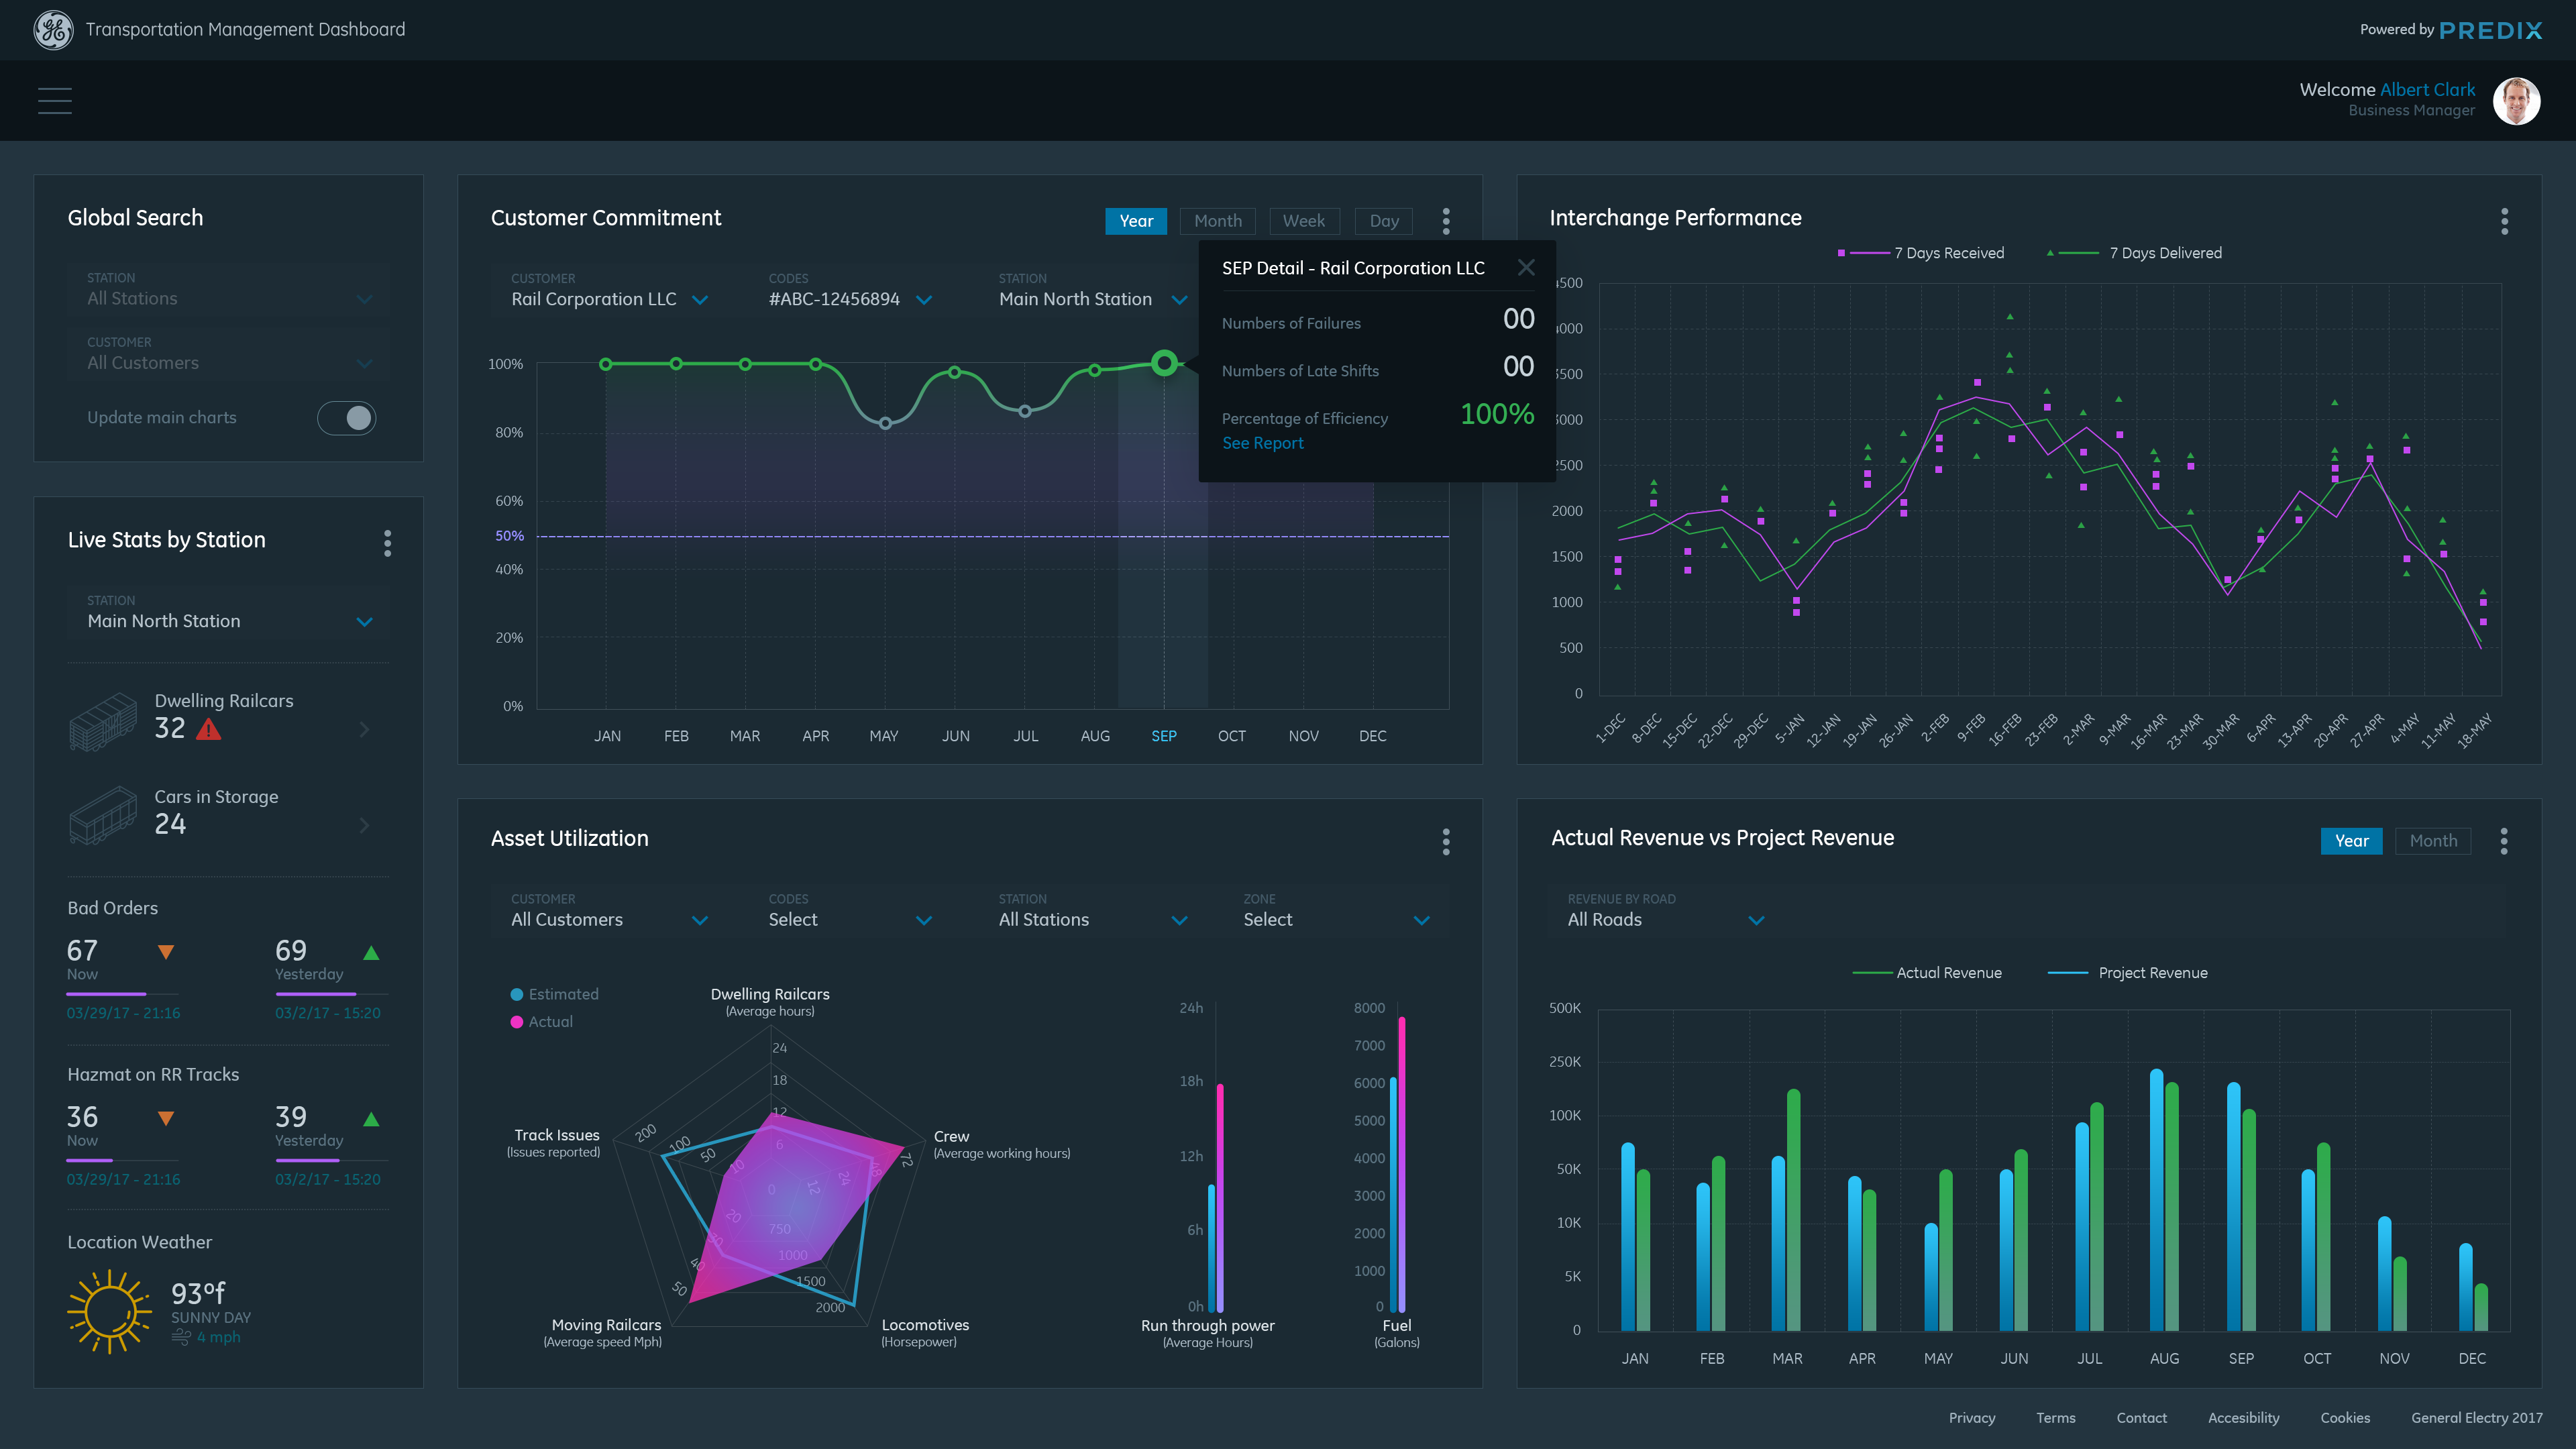This screenshot has width=2576, height=1449.
Task: Select the SEP data point on commitment chart
Action: click(1163, 363)
